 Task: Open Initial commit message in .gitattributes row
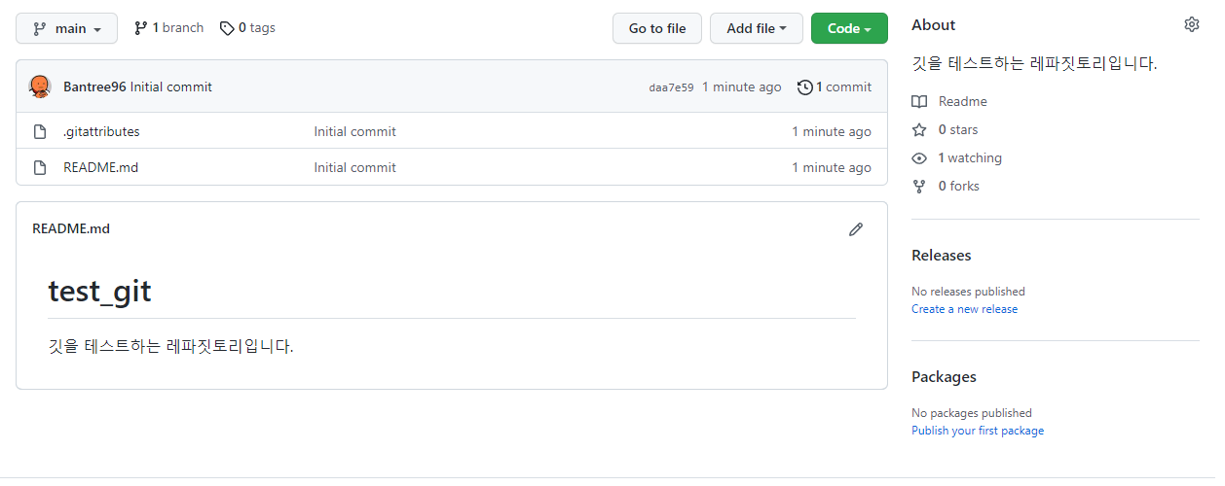point(354,131)
